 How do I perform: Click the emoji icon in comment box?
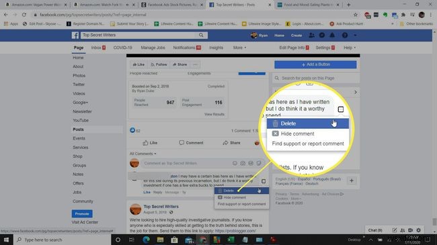pyautogui.click(x=235, y=163)
